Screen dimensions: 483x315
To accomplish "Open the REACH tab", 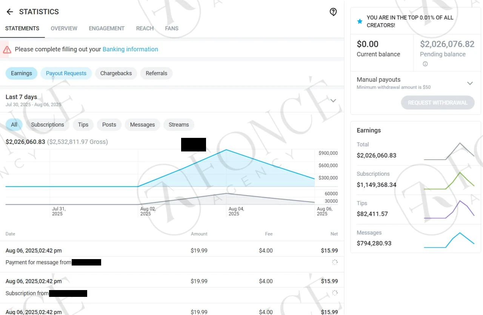I will pyautogui.click(x=145, y=28).
